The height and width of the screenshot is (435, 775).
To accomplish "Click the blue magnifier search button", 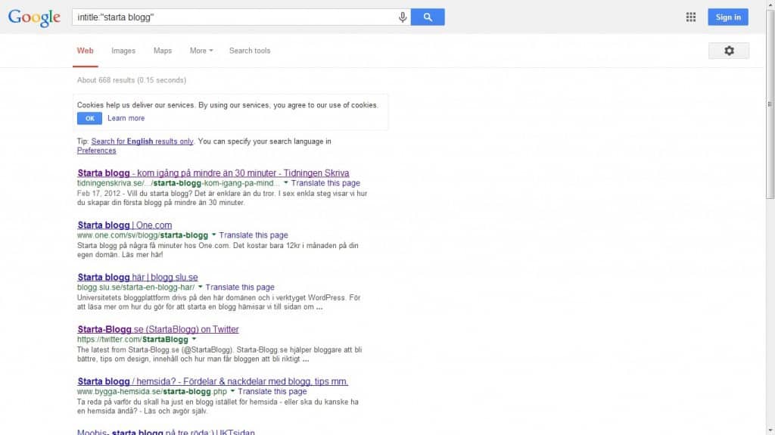I will pos(428,17).
